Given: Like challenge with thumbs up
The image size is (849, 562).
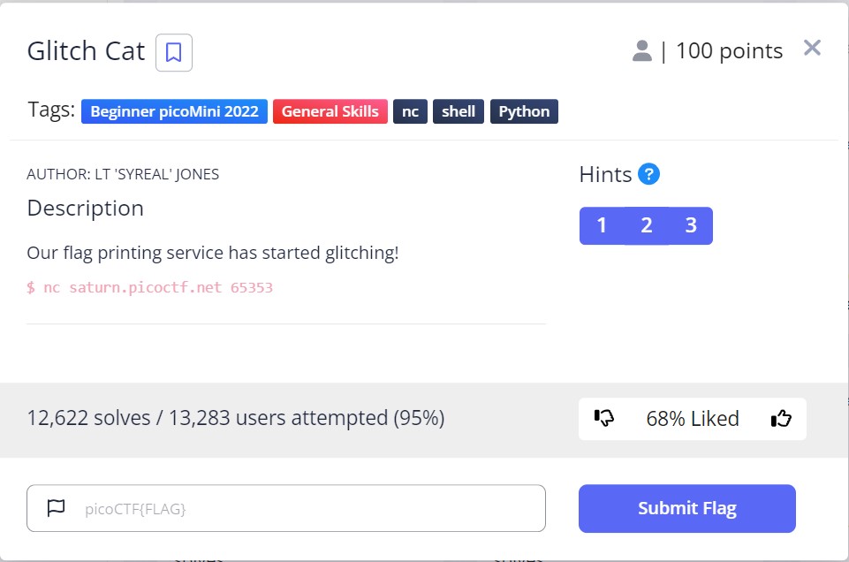Looking at the screenshot, I should point(781,419).
